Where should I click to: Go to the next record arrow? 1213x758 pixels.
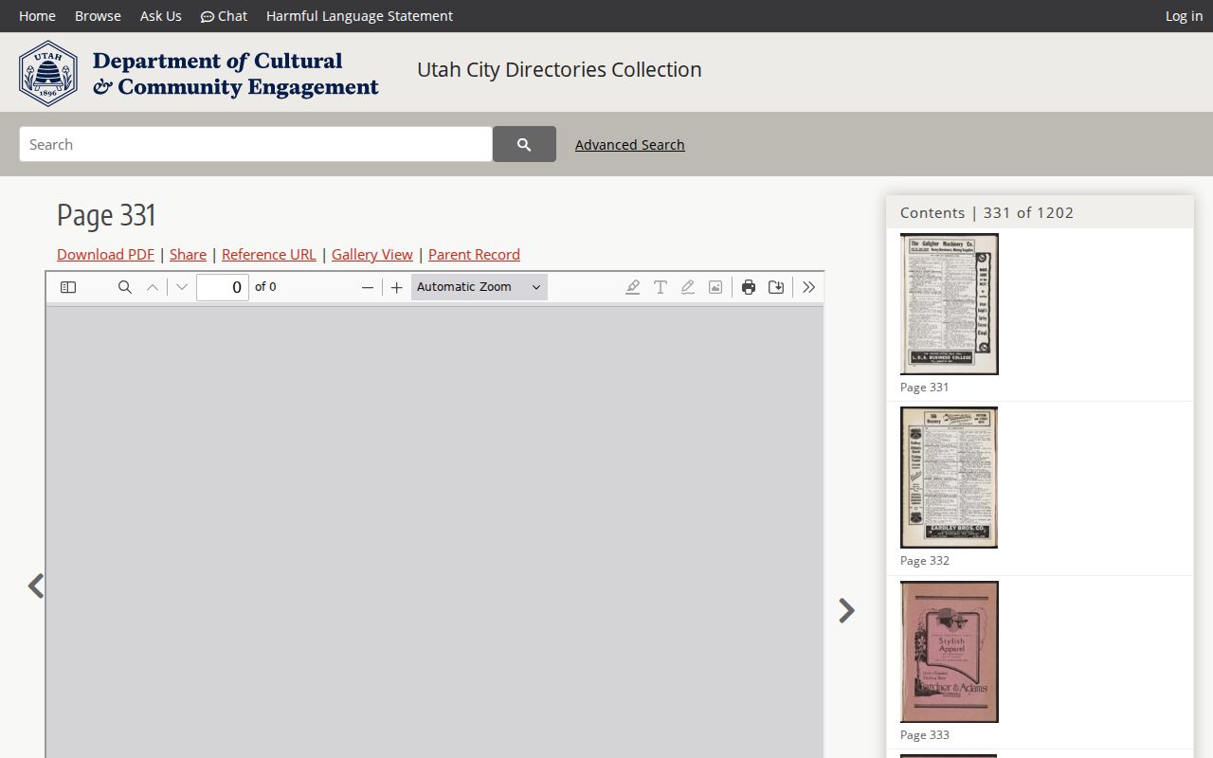click(x=846, y=610)
